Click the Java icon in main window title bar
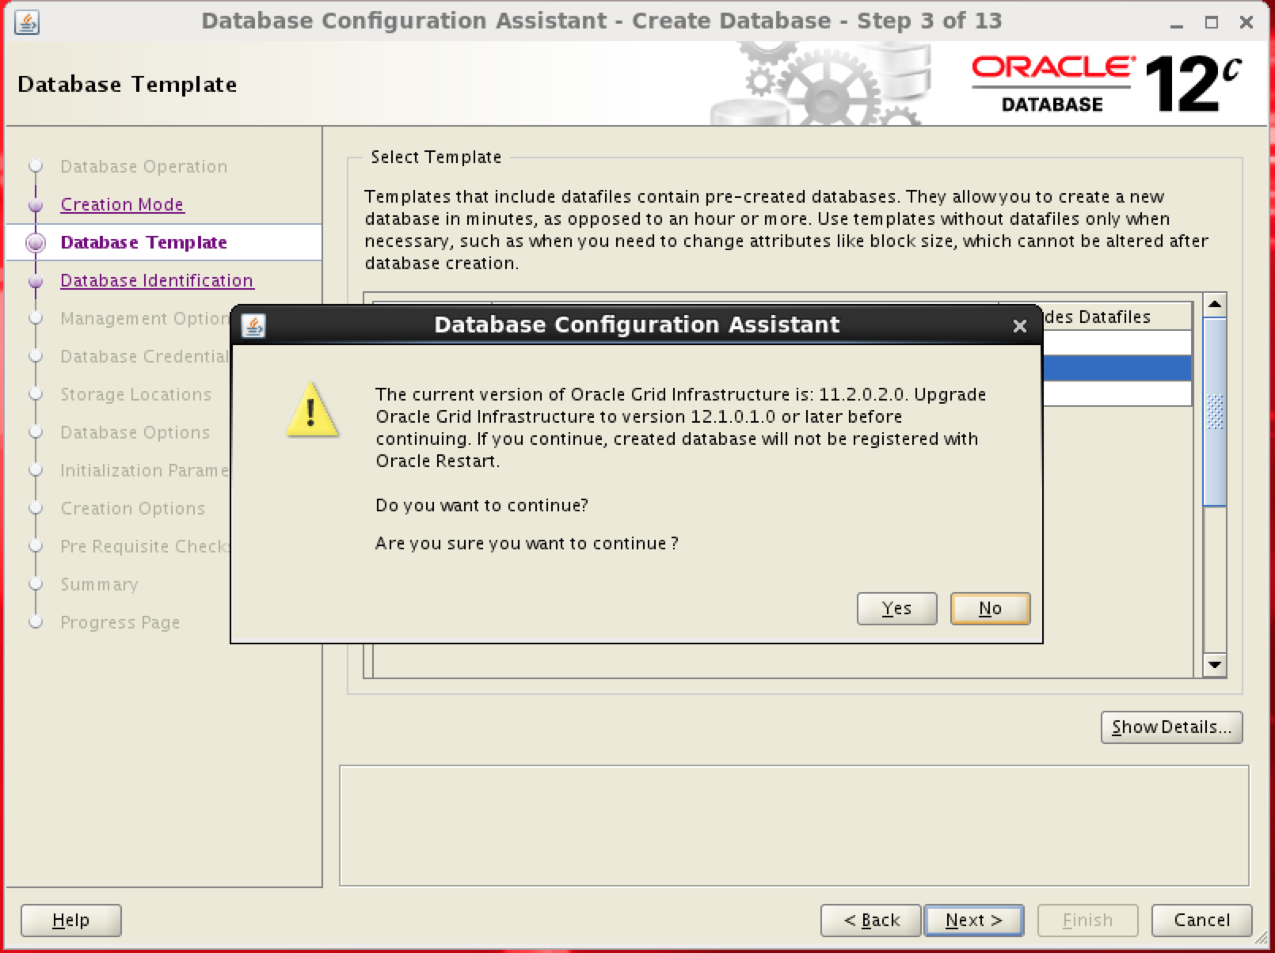This screenshot has height=953, width=1275. coord(27,22)
